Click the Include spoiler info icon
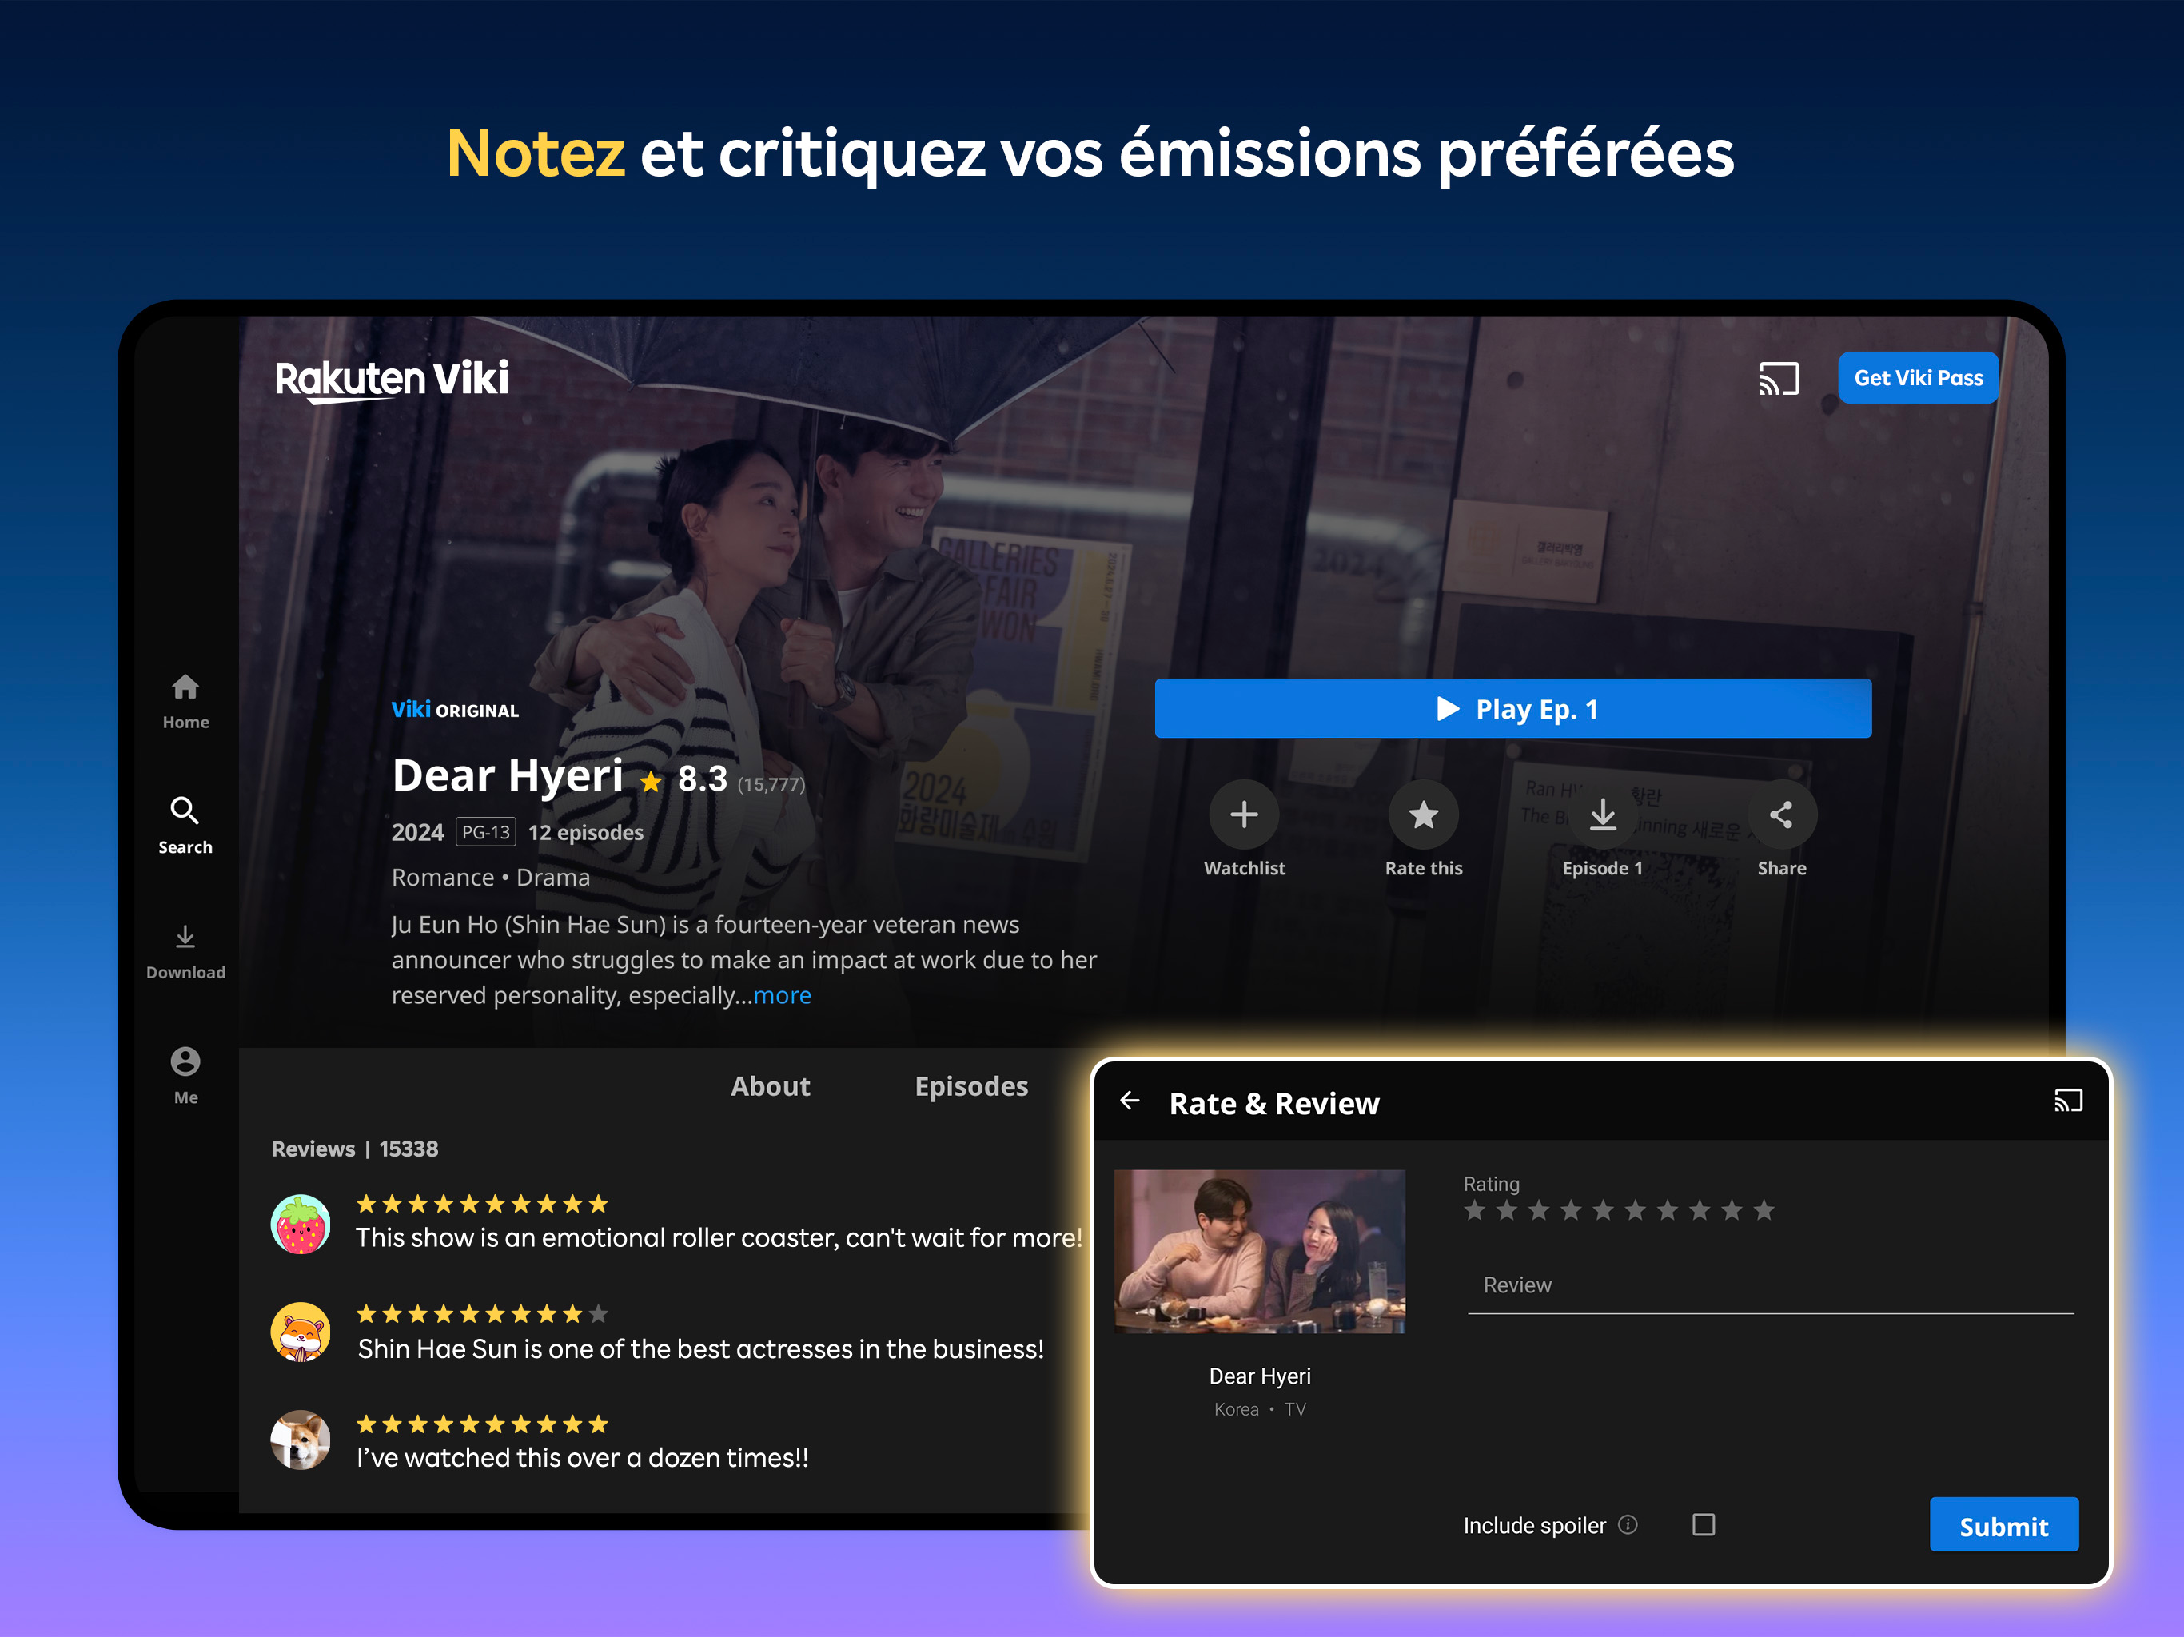 click(x=1628, y=1525)
